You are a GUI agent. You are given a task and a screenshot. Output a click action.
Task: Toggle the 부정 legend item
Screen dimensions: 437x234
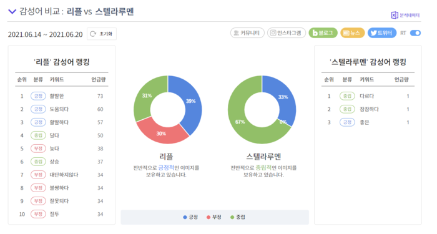[214, 217]
